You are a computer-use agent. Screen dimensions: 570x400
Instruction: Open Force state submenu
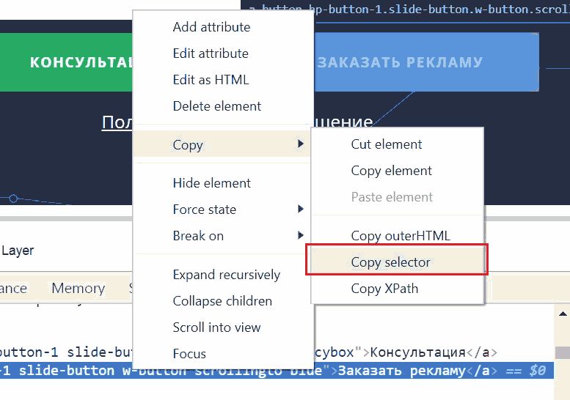[x=223, y=210]
